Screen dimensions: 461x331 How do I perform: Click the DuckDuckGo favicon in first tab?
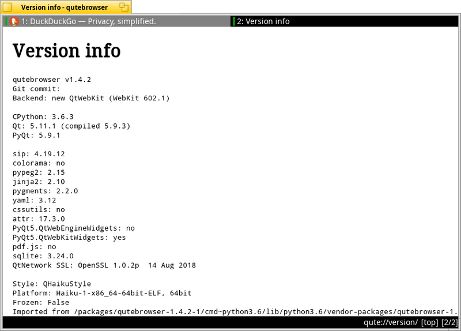pos(14,21)
